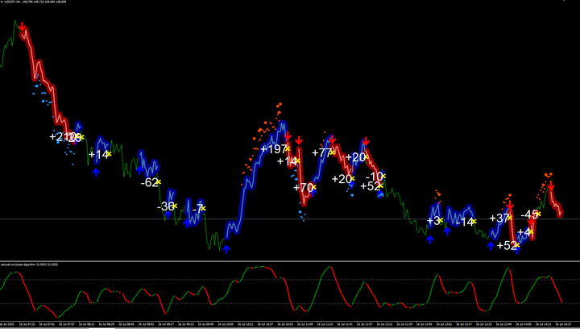Select the -10 loss label
580x329 pixels.
tap(375, 177)
